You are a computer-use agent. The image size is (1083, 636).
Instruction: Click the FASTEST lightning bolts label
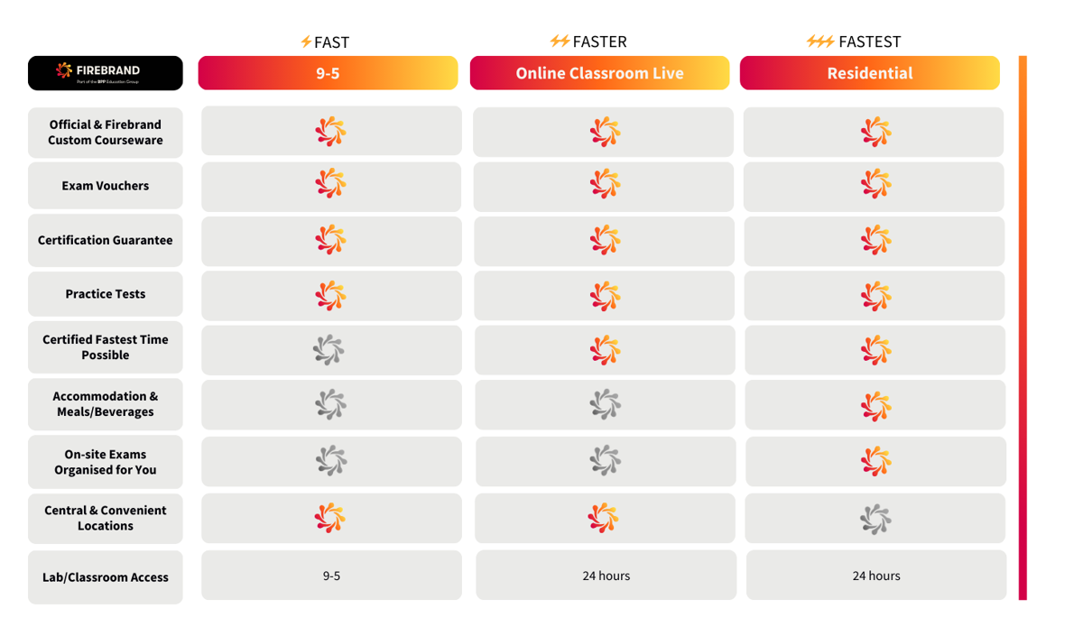coord(853,41)
